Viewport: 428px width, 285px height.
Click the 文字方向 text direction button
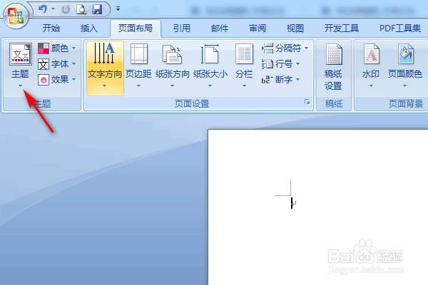105,68
